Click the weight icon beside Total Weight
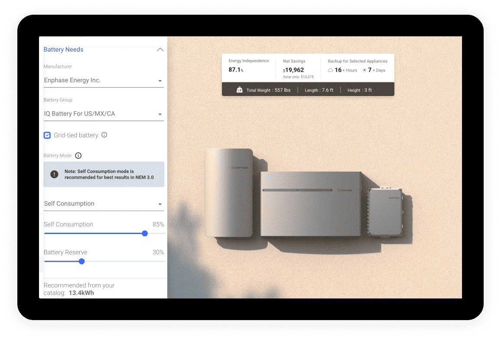This screenshot has width=501, height=340. [239, 90]
